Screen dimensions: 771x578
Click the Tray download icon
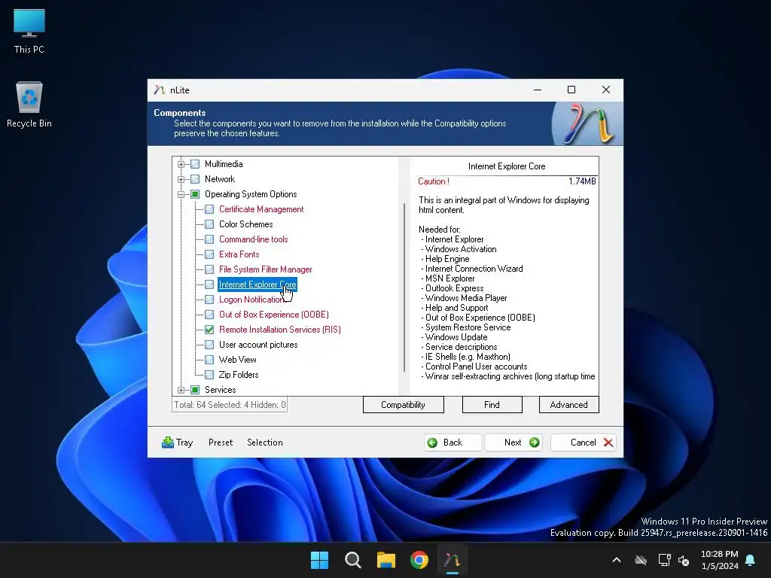168,443
